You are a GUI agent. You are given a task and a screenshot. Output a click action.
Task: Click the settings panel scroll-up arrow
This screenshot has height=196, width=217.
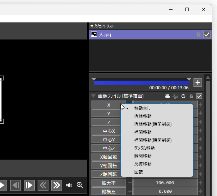coord(208,77)
